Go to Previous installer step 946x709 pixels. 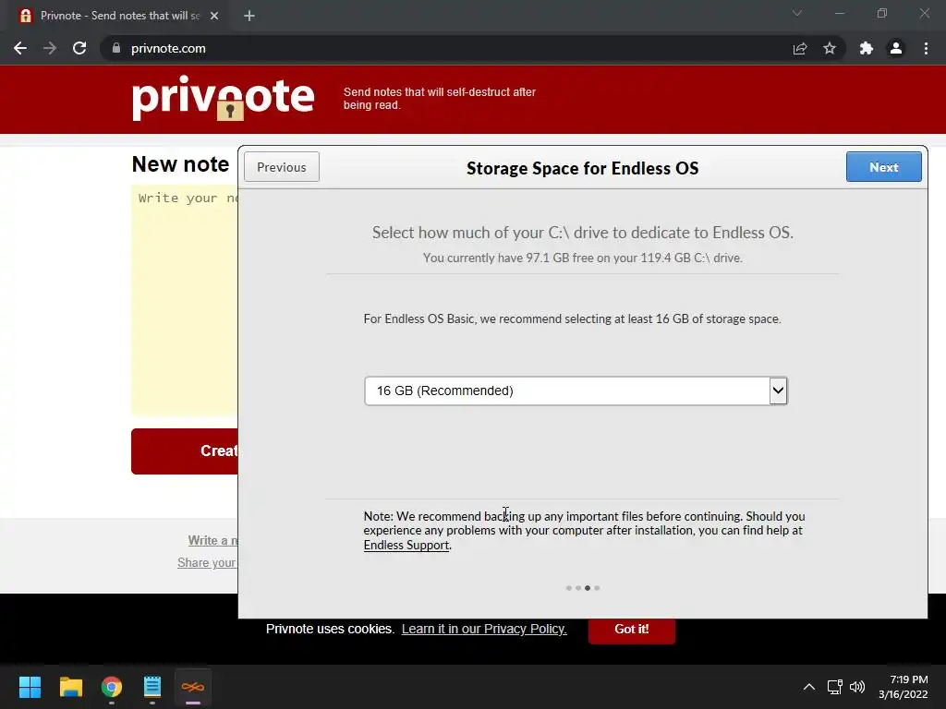pyautogui.click(x=282, y=167)
